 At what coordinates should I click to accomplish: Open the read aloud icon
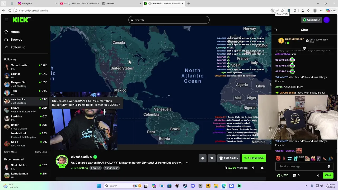coord(277,11)
